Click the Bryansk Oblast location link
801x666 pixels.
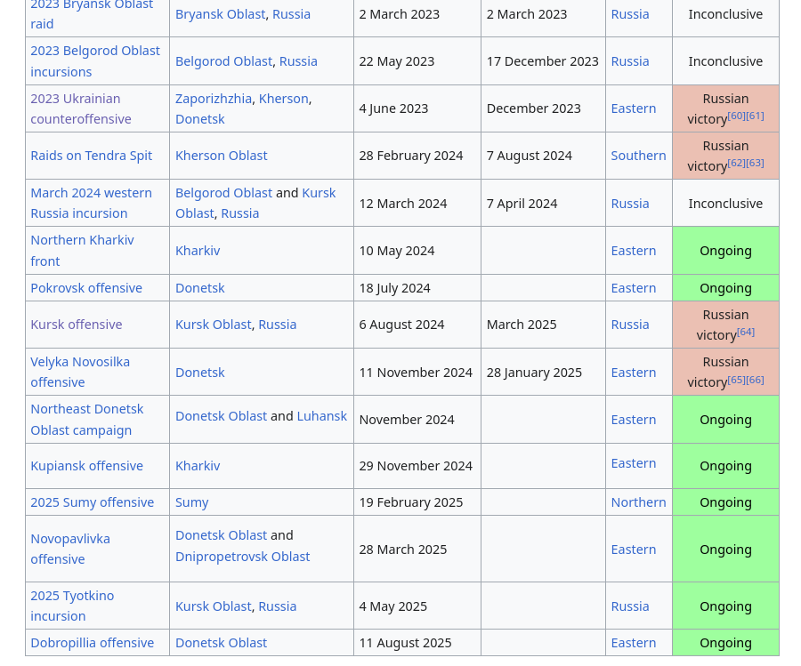click(x=220, y=14)
